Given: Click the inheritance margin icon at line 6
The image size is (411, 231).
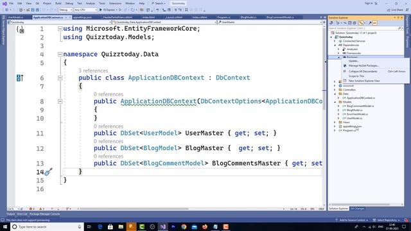Looking at the screenshot, I should [20, 78].
